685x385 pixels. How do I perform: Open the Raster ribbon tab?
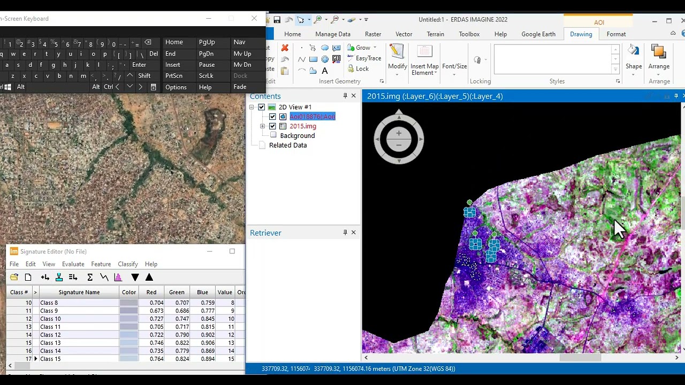coord(373,34)
